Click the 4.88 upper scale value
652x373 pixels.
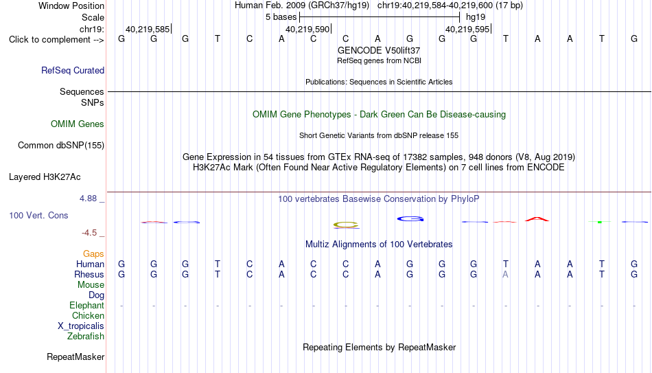pos(88,199)
